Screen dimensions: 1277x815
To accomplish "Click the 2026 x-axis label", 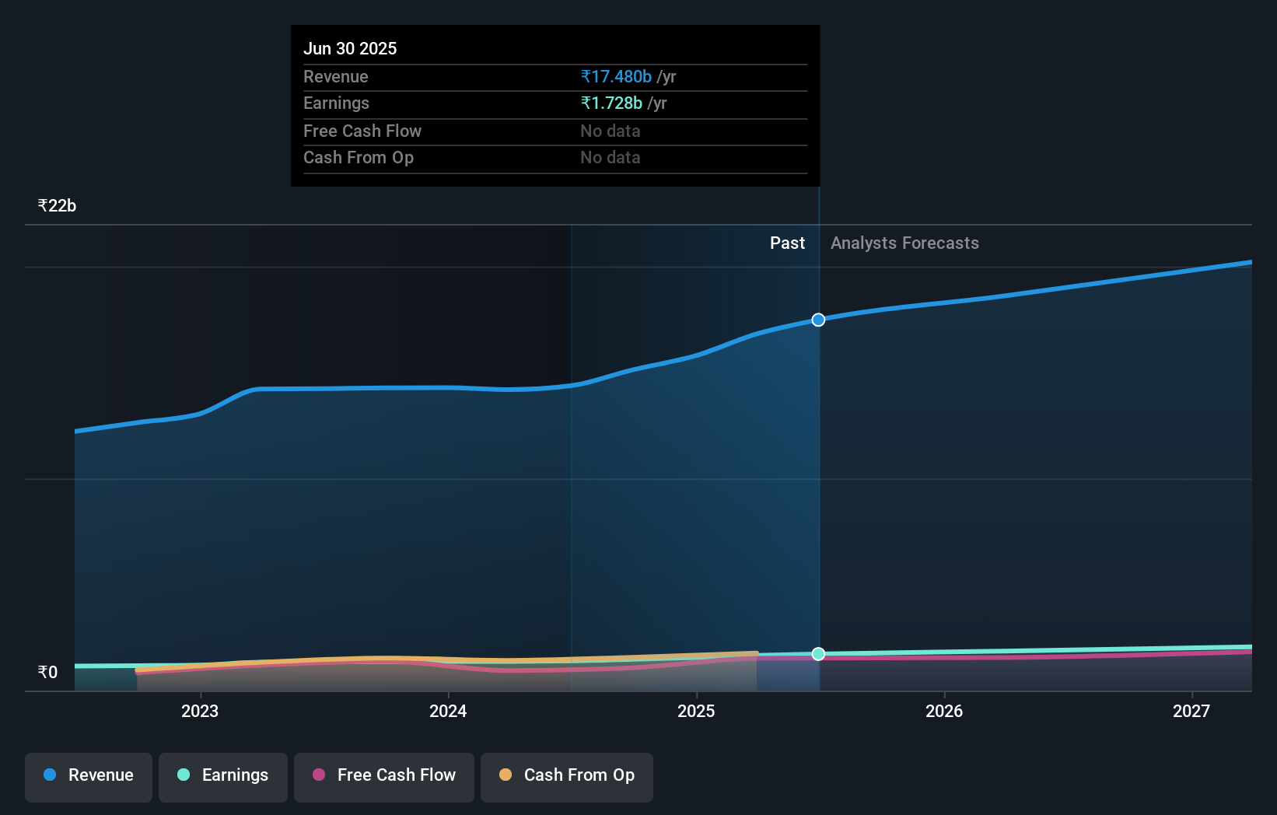I will point(944,711).
